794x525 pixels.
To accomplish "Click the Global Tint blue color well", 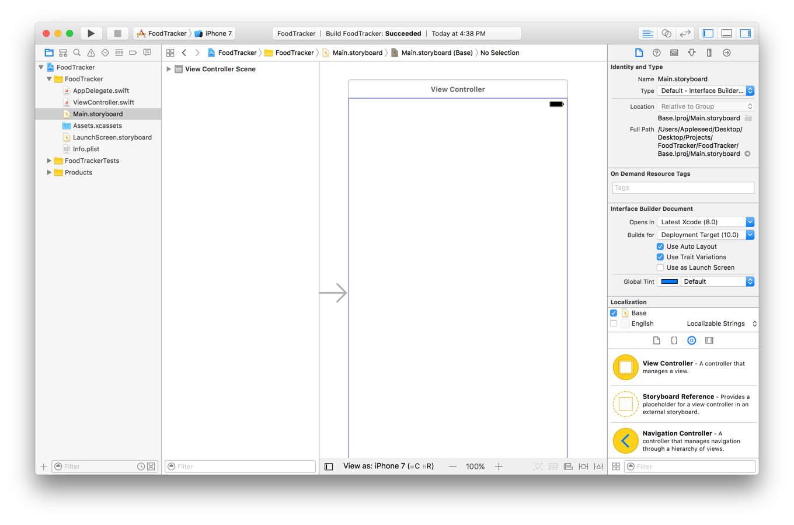I will [x=669, y=281].
